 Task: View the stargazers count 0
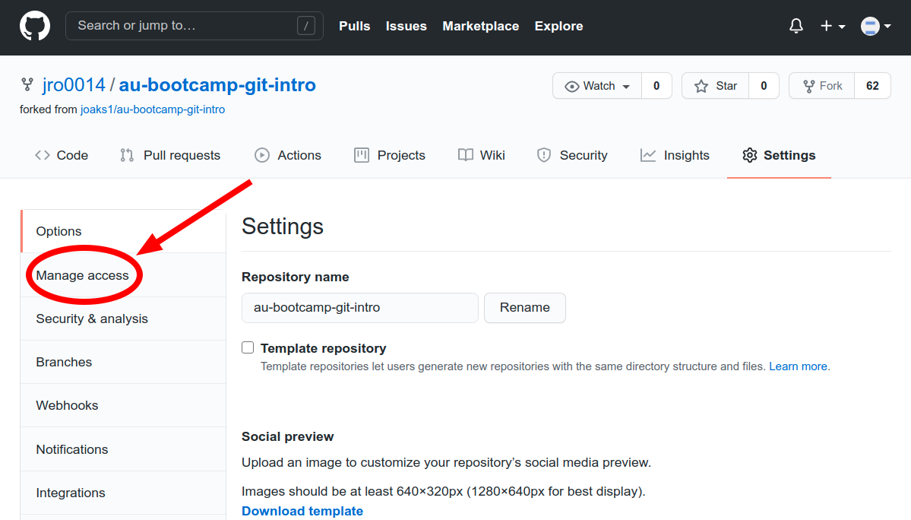[764, 86]
